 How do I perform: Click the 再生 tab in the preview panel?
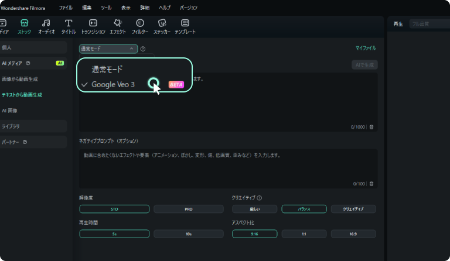(x=398, y=24)
